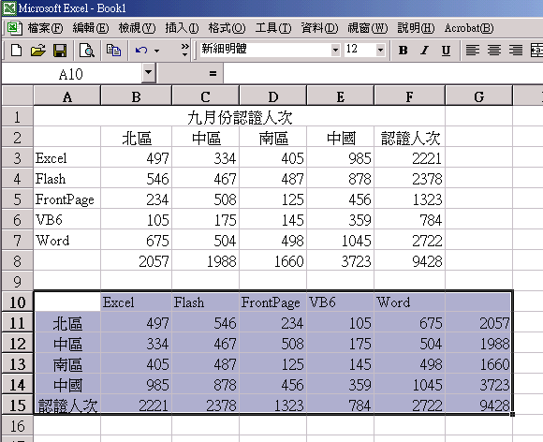Viewport: 543px width, 442px height.
Task: Open the 格式(O) menu
Action: click(227, 28)
